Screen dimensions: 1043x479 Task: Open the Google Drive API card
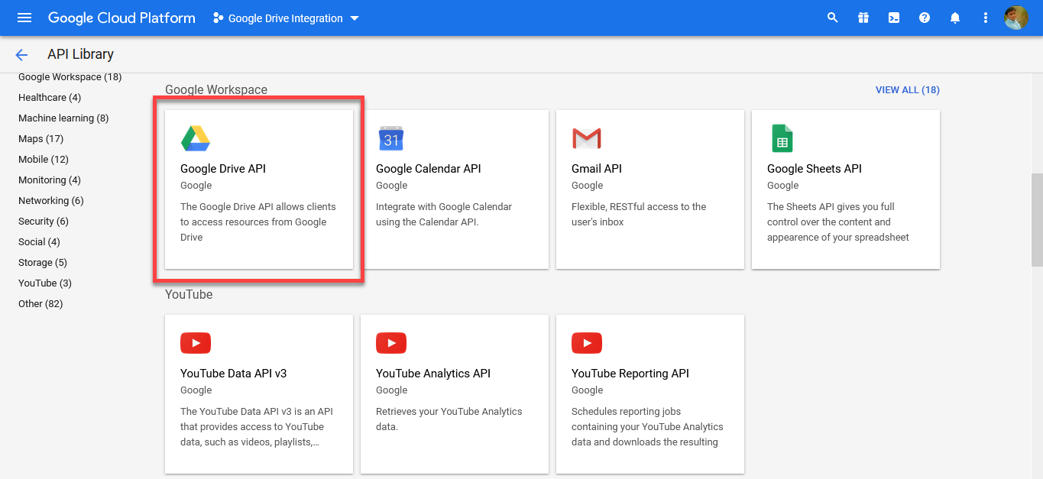tap(259, 189)
